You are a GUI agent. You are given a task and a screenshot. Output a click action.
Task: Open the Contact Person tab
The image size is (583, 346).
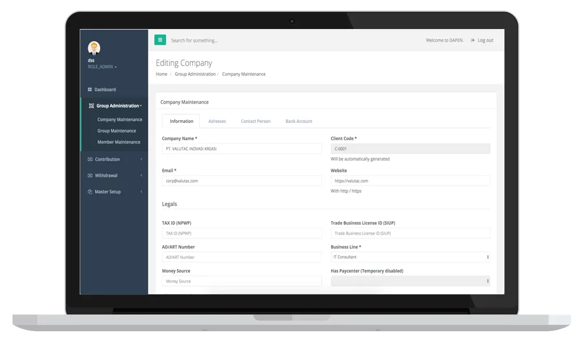pyautogui.click(x=256, y=121)
